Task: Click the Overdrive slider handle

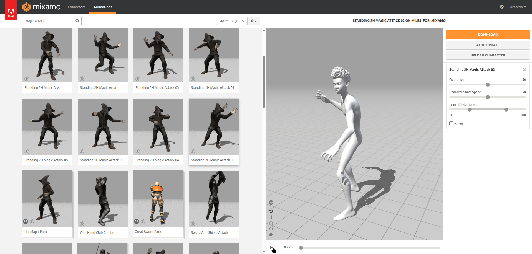Action: point(488,85)
